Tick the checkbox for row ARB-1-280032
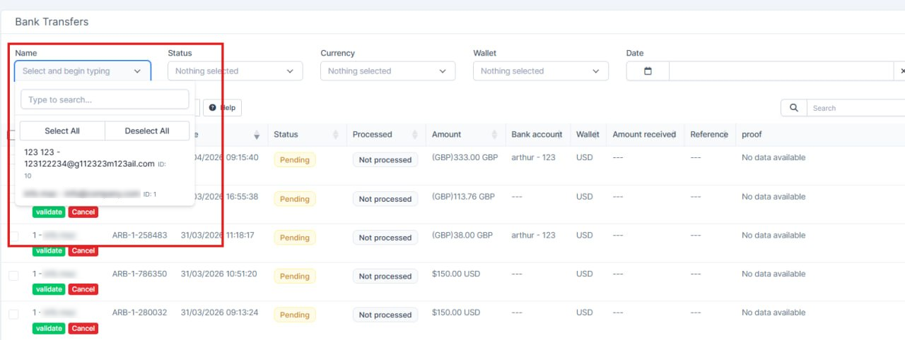Screen dimensions: 905x340 [13, 314]
